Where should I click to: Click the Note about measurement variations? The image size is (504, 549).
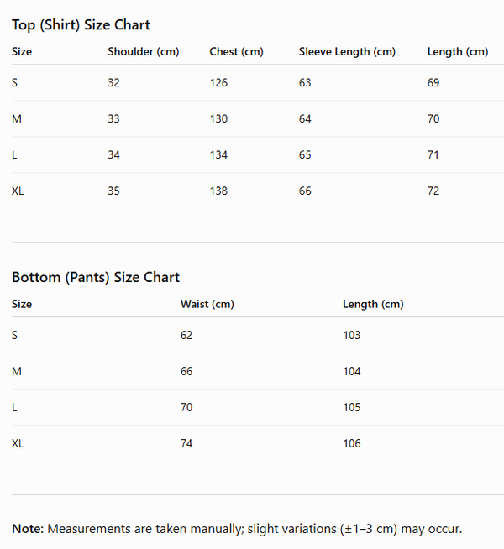(x=237, y=529)
